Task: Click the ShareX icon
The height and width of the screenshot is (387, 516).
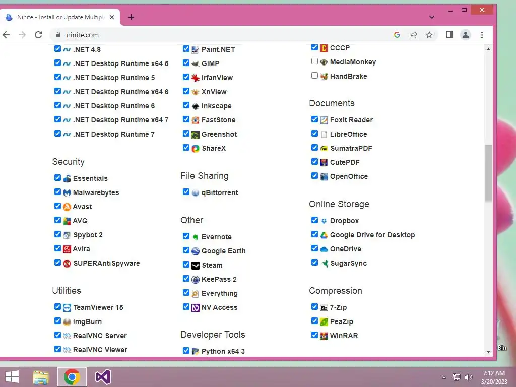Action: click(x=195, y=149)
